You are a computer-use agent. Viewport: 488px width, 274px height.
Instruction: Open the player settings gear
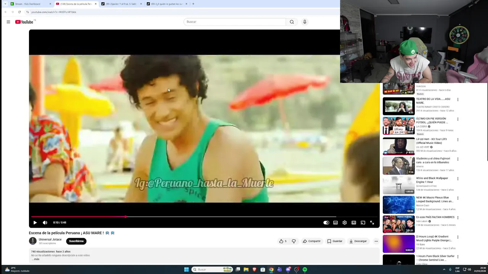[x=345, y=223]
